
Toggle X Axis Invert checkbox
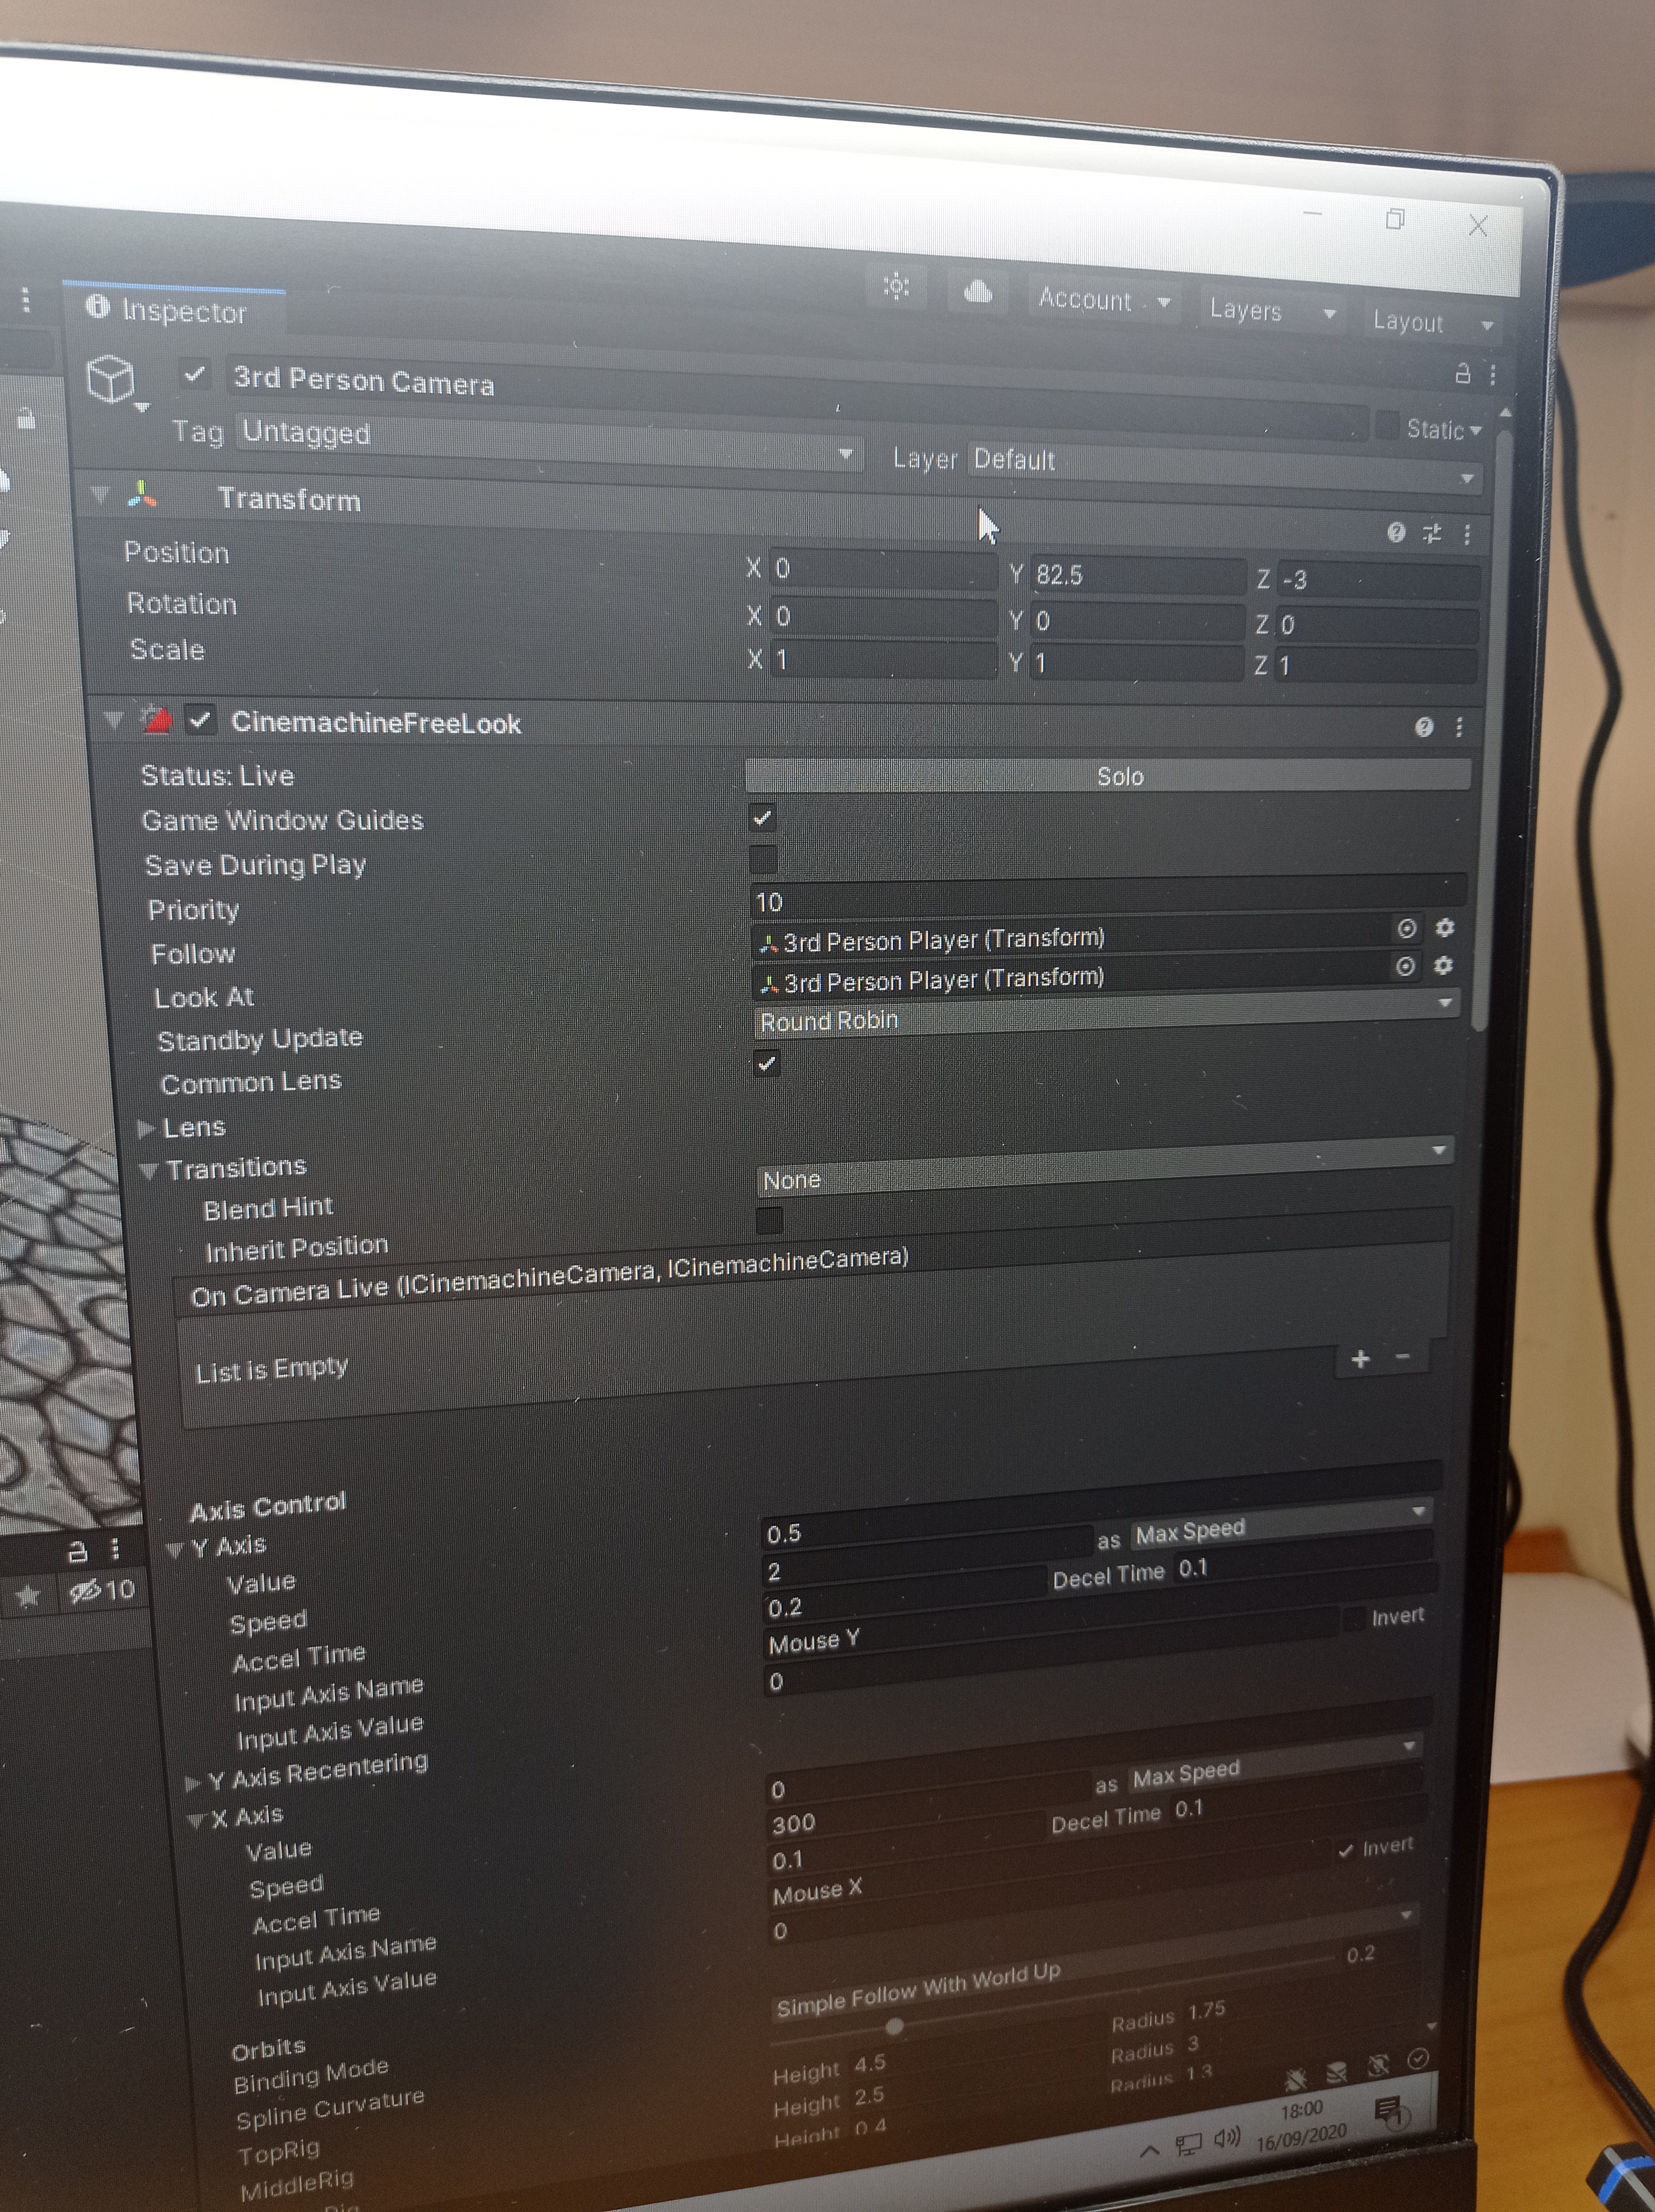point(1346,1851)
